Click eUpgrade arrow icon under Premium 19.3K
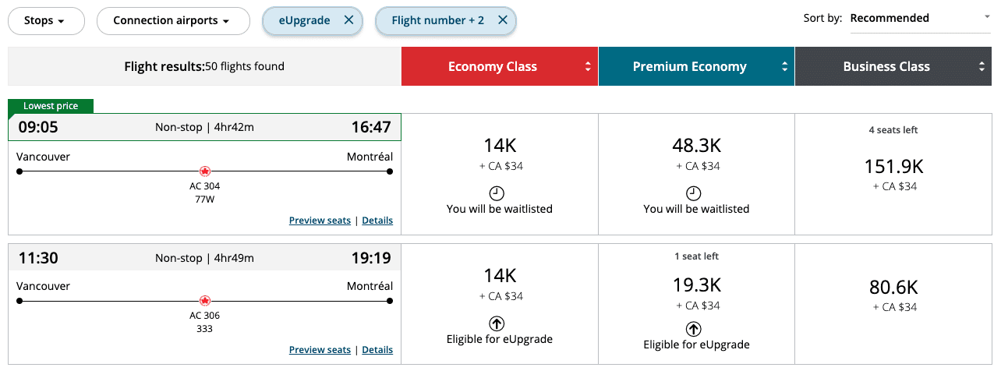The width and height of the screenshot is (1001, 371). pos(693,329)
